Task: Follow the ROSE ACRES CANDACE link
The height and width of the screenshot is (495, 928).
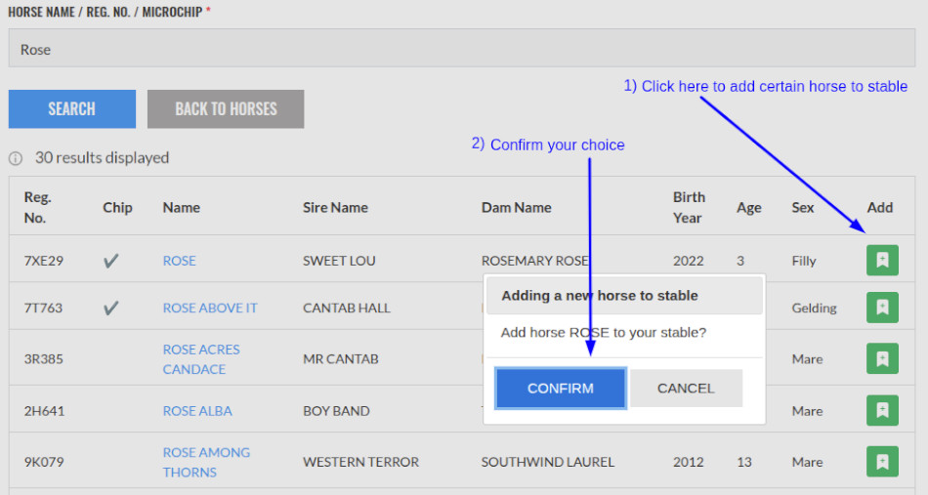Action: coord(201,359)
